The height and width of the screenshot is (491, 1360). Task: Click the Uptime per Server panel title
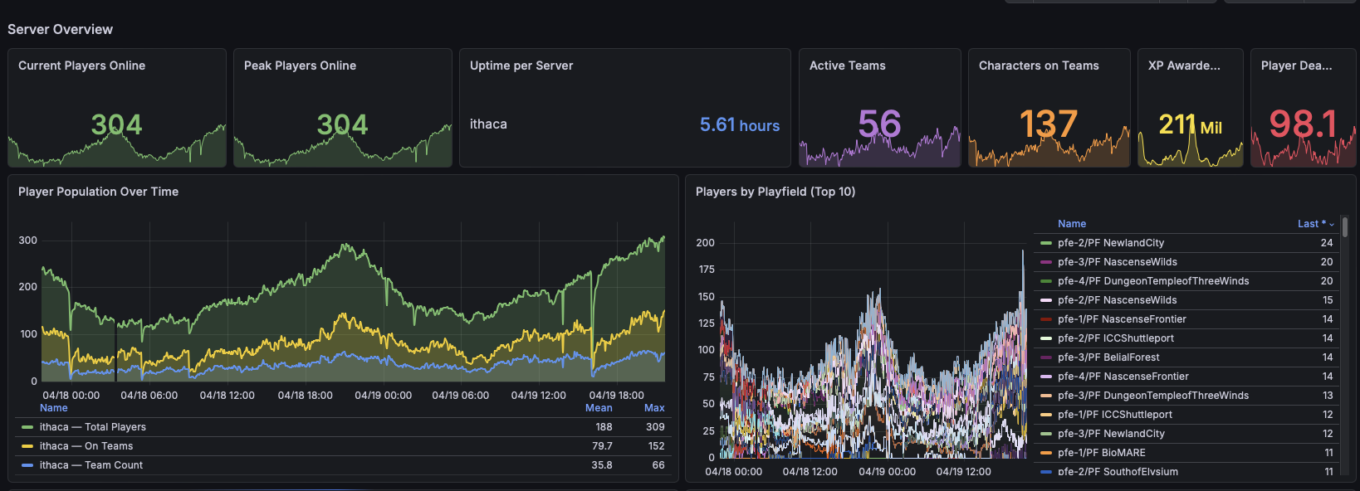[521, 66]
